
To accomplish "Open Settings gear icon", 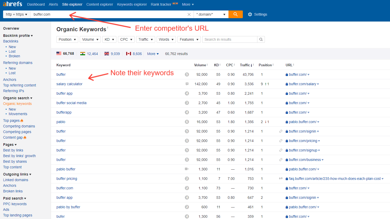I will click(x=250, y=14).
